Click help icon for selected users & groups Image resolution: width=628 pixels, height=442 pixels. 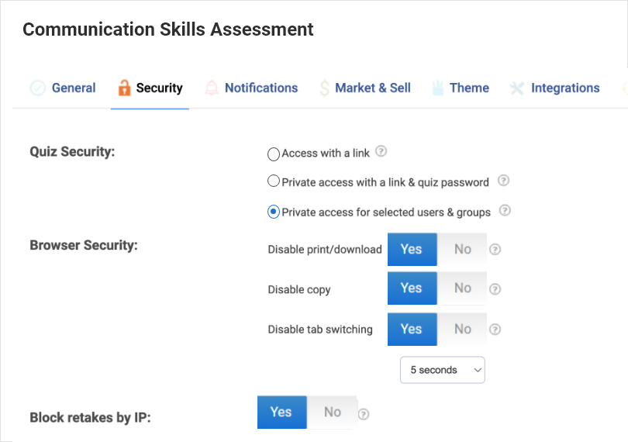click(506, 211)
